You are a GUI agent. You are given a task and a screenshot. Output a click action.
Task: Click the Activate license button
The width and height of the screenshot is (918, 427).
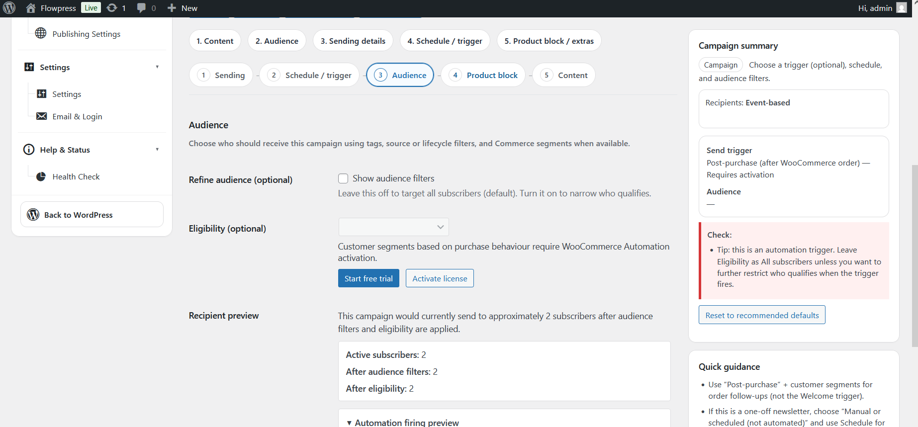[x=440, y=278]
